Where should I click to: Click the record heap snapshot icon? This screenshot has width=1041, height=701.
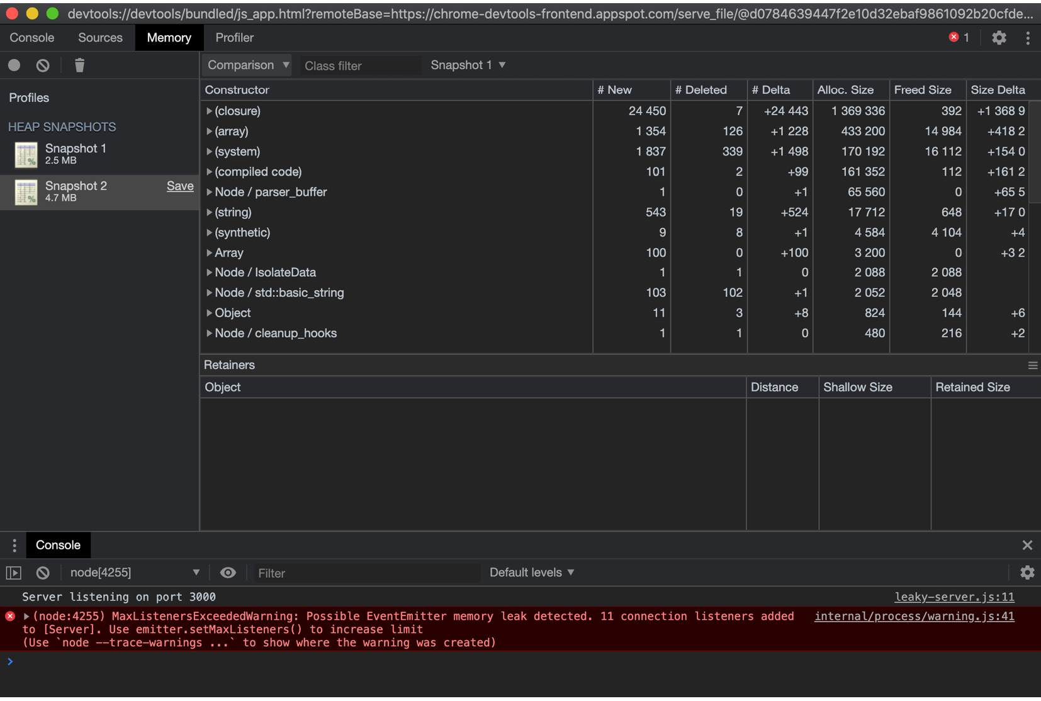(x=14, y=65)
